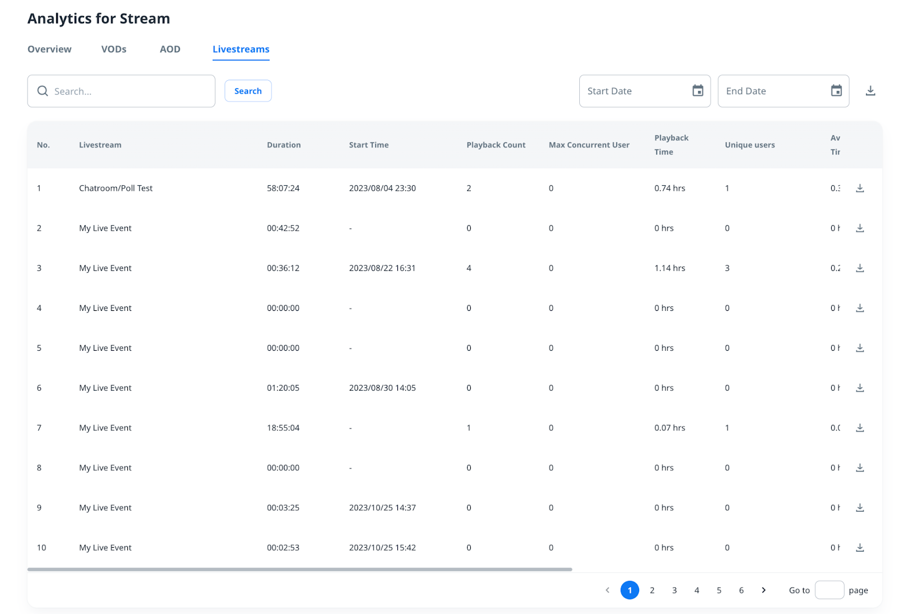Click the Search text input box
This screenshot has width=898, height=614.
tap(132, 91)
